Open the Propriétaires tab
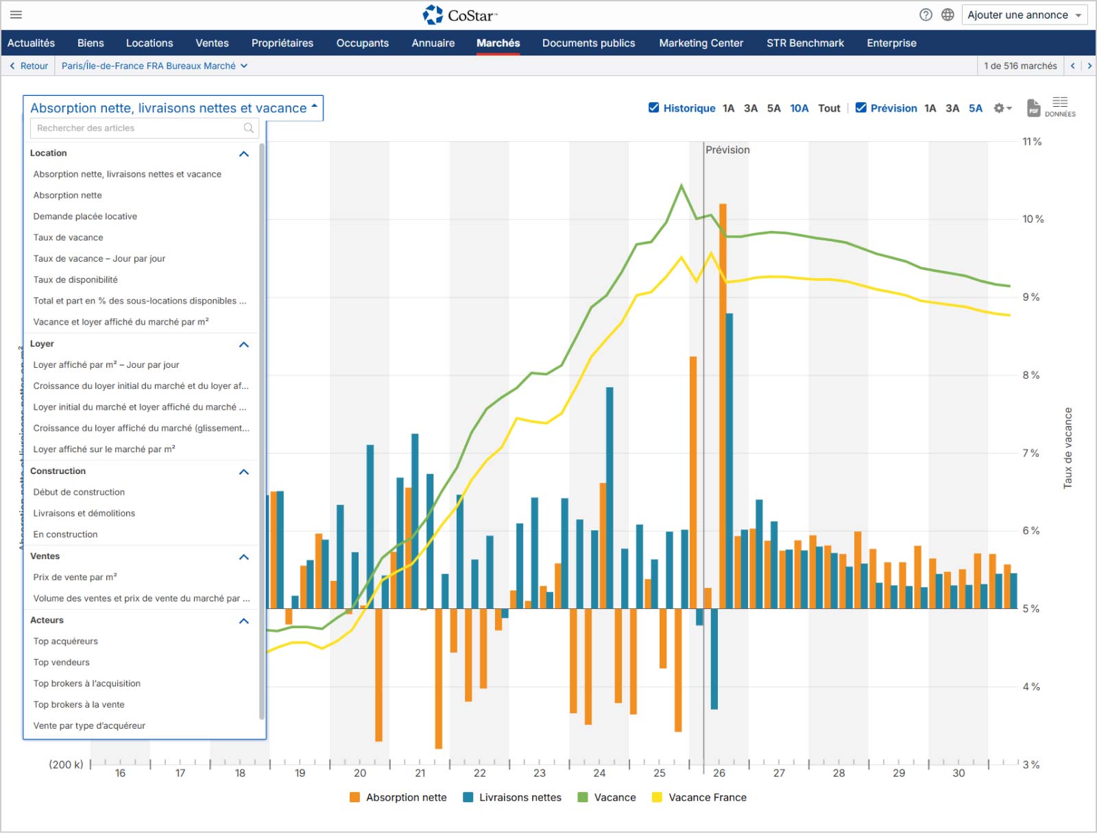The width and height of the screenshot is (1097, 833). 282,43
